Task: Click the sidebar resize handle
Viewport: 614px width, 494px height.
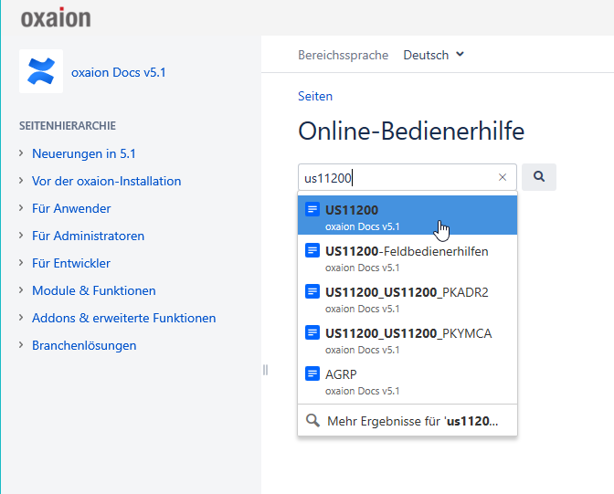Action: tap(265, 370)
